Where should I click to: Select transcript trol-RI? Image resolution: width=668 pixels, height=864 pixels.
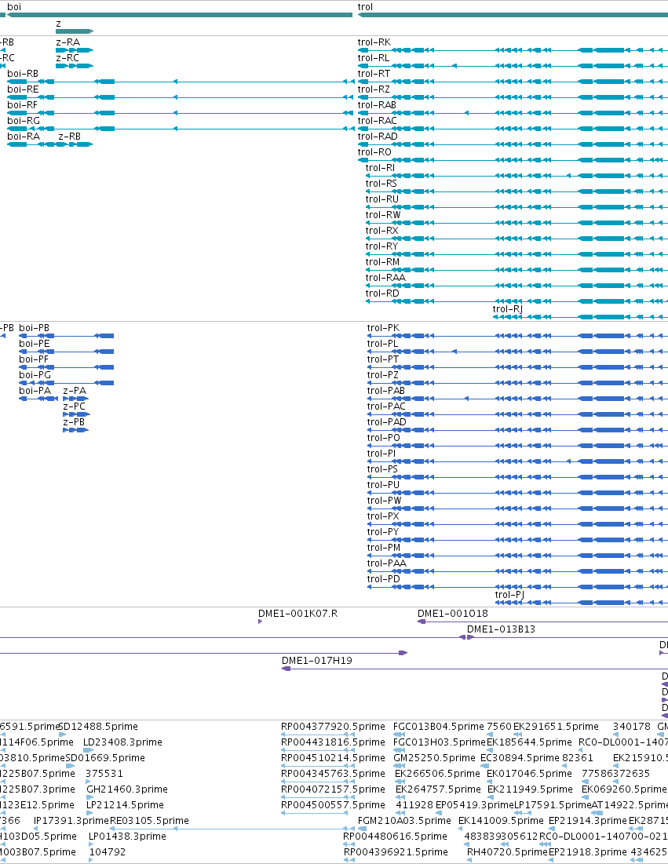[517, 176]
